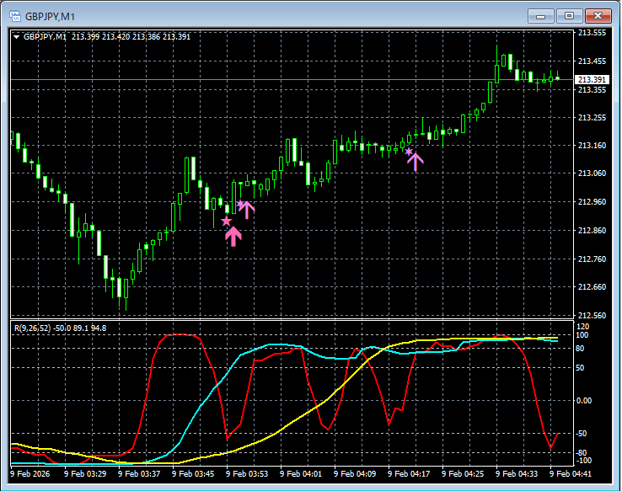Click the 213.555 price scale label
Viewport: 622px width, 491px height.
[592, 33]
